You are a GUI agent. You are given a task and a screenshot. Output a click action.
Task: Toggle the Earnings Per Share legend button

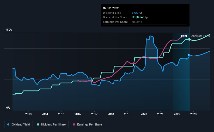(x=88, y=125)
